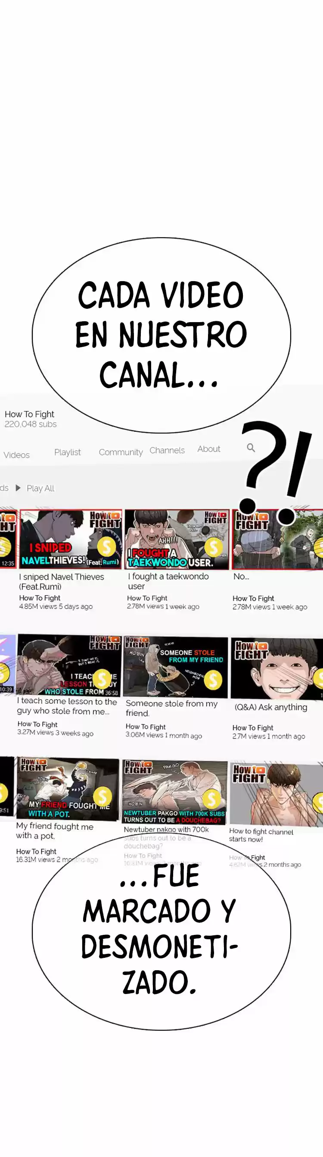Image resolution: width=323 pixels, height=1157 pixels.
Task: Click 'How To Fight' under 'My friend fought me'
Action: [x=36, y=851]
